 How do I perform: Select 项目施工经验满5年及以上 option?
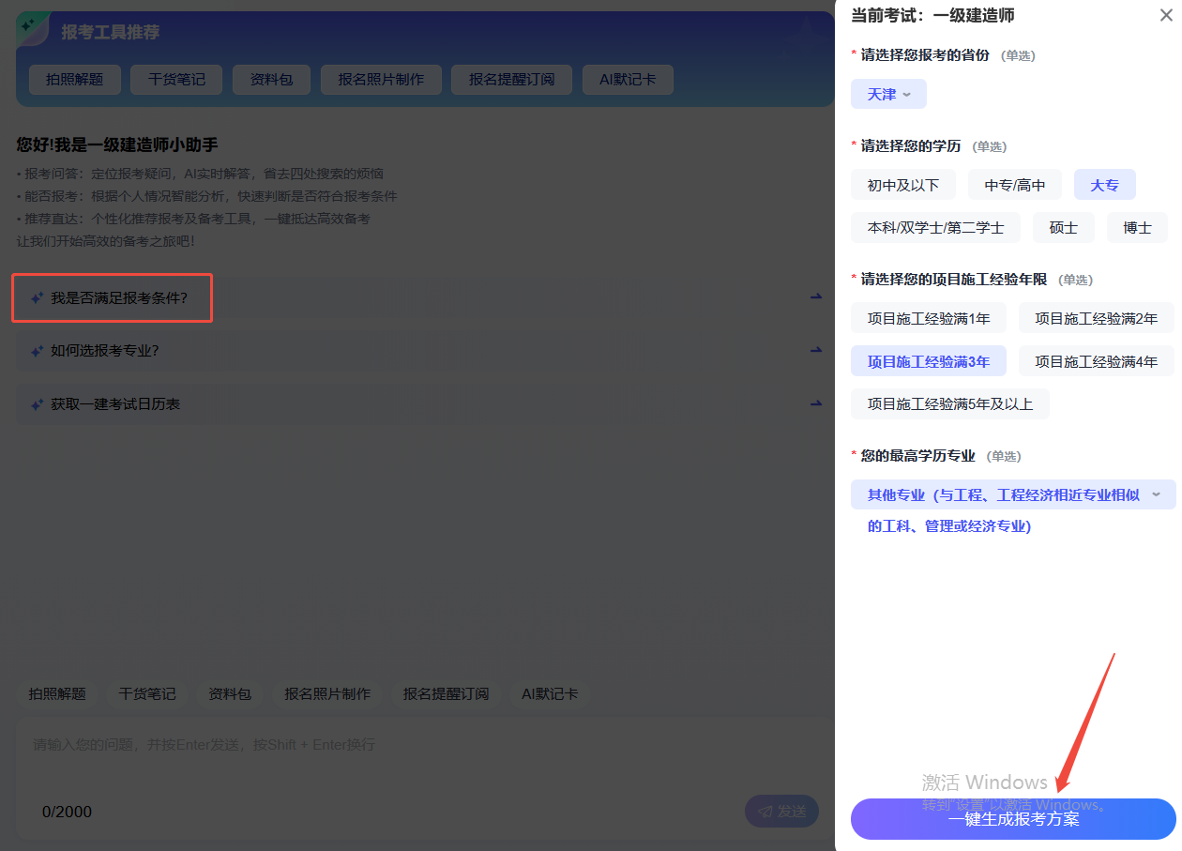tap(949, 404)
